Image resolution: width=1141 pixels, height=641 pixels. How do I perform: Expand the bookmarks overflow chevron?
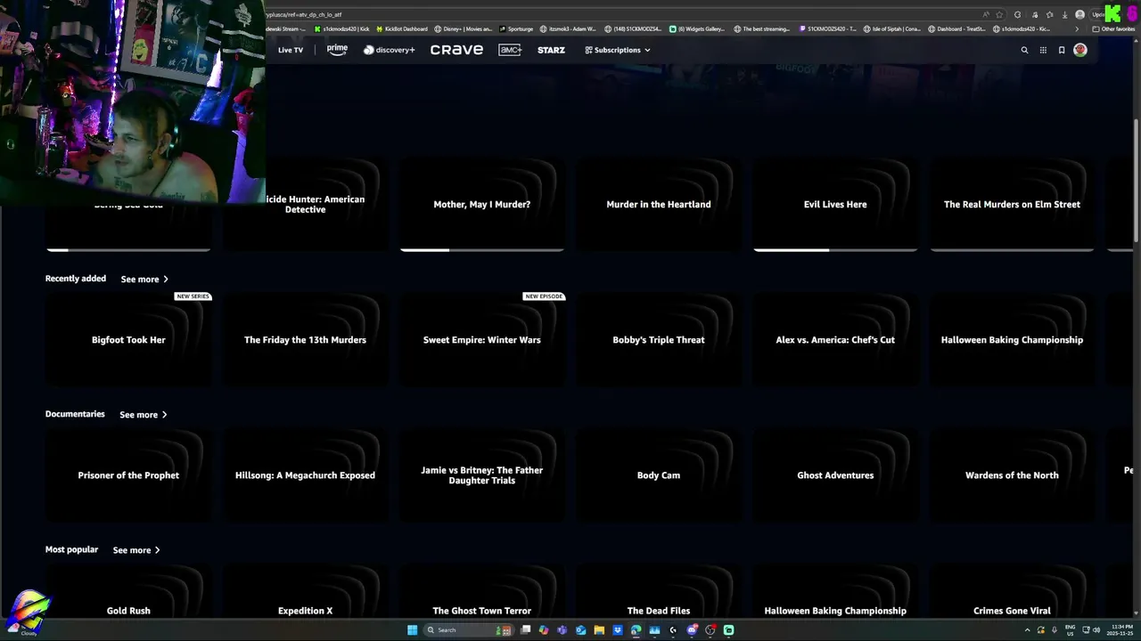(1077, 28)
